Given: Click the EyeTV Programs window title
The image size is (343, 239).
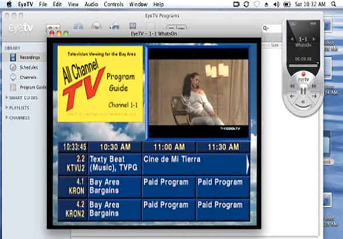Looking at the screenshot, I should 162,16.
